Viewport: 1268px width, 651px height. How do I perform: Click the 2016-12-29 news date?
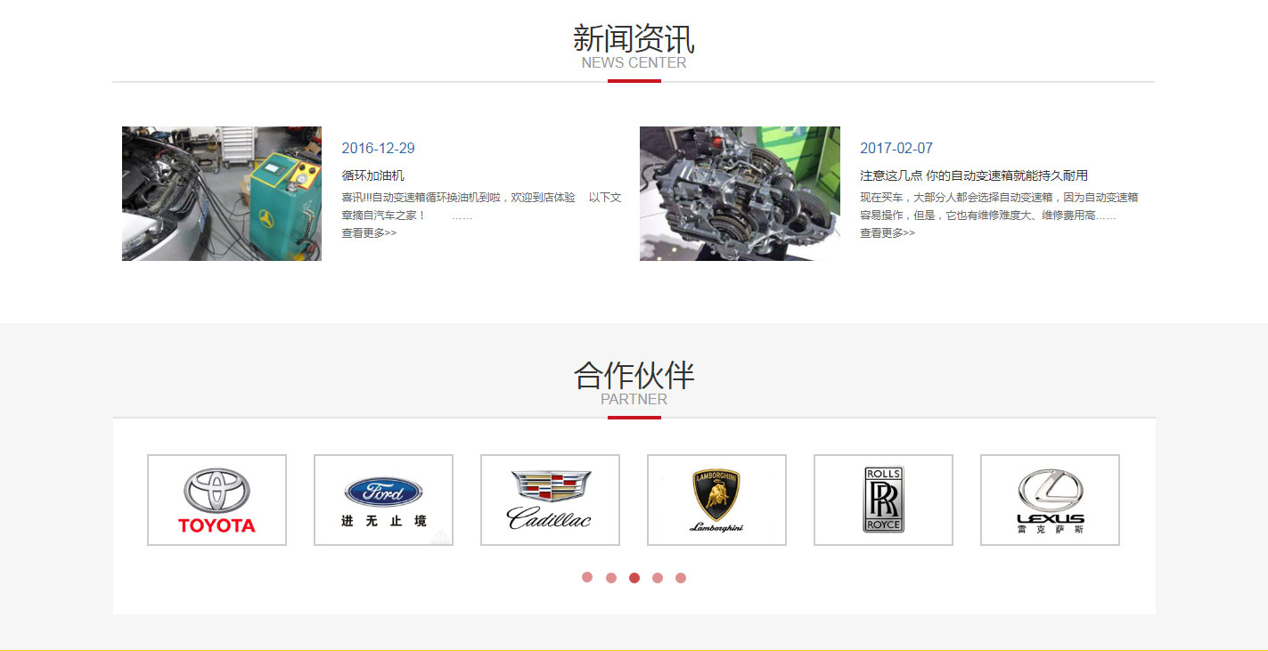click(378, 148)
